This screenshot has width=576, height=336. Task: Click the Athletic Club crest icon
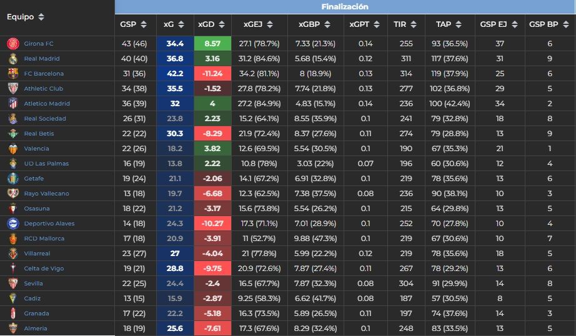(x=12, y=89)
